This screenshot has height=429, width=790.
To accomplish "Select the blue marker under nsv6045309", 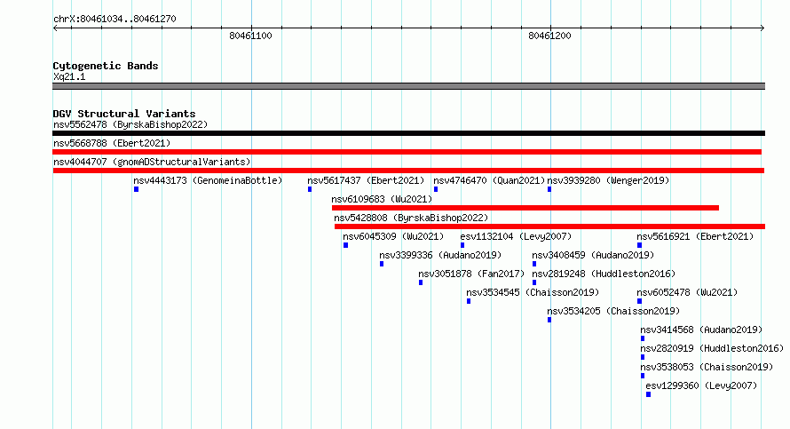I will point(345,245).
